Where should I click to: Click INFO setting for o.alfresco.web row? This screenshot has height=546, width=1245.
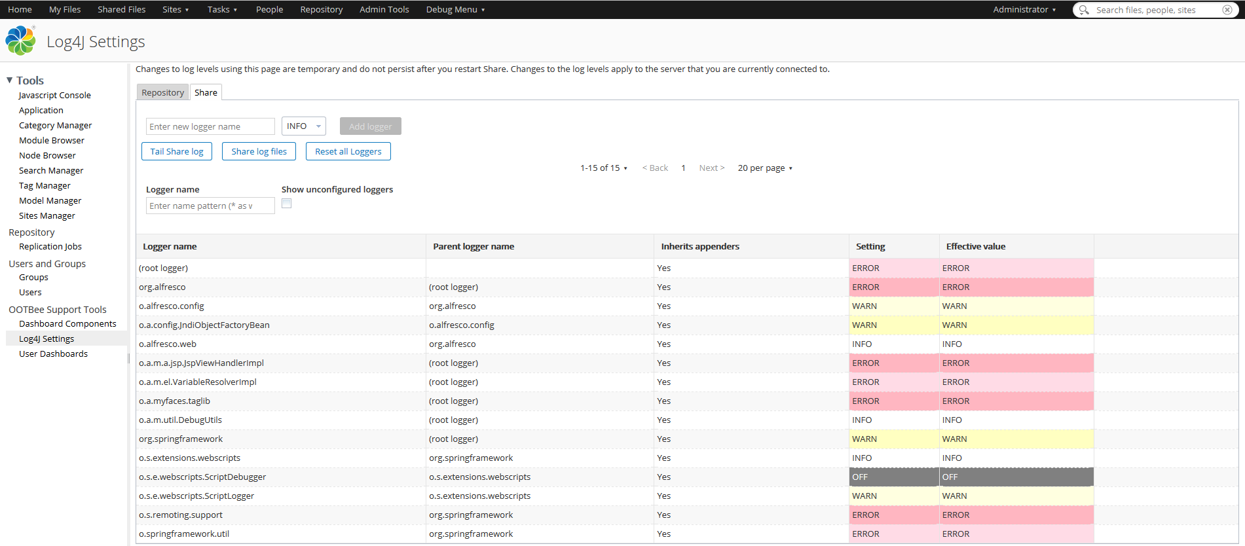pyautogui.click(x=894, y=344)
